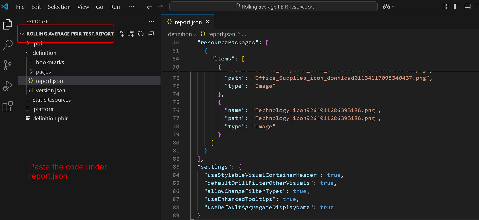Viewport: 479px width, 220px height.
Task: Click definition in the breadcrumb path
Action: point(180,34)
